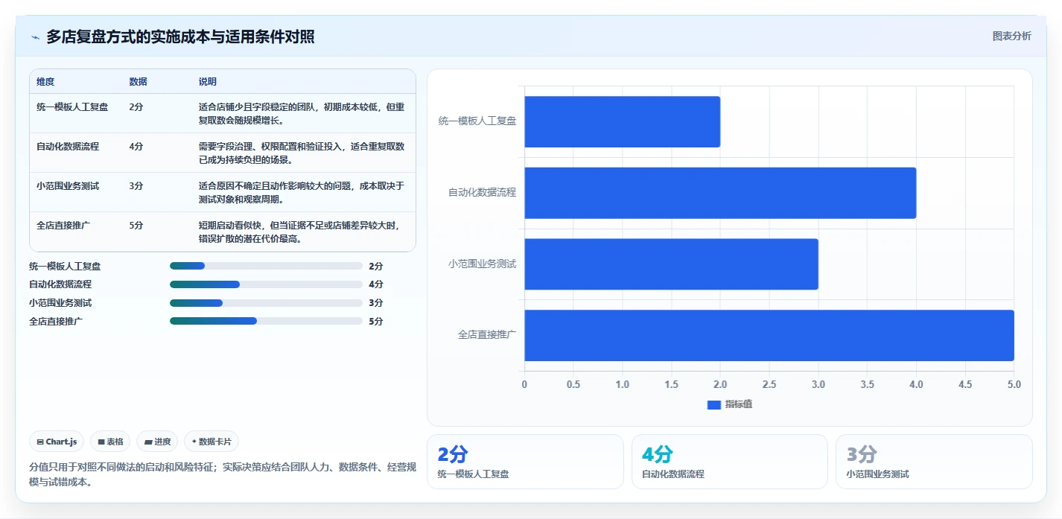Click the 统一模板人工复盘 progress bar
The width and height of the screenshot is (1062, 519).
[x=266, y=266]
